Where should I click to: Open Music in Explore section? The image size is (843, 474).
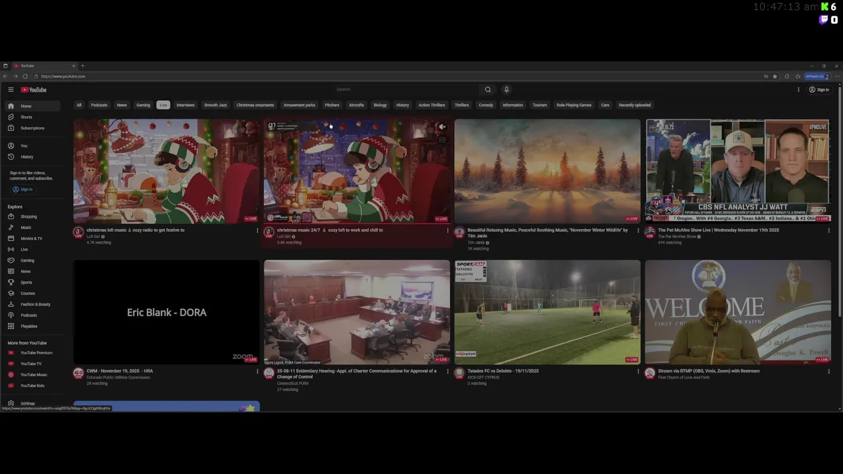[x=33, y=227]
